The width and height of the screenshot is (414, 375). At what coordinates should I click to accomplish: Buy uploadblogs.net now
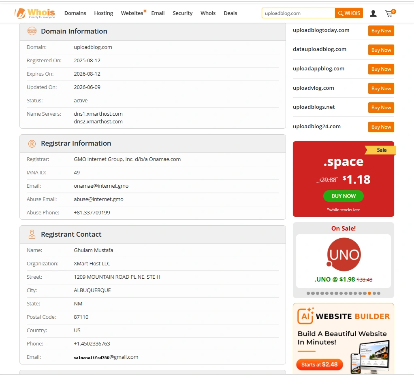click(381, 108)
